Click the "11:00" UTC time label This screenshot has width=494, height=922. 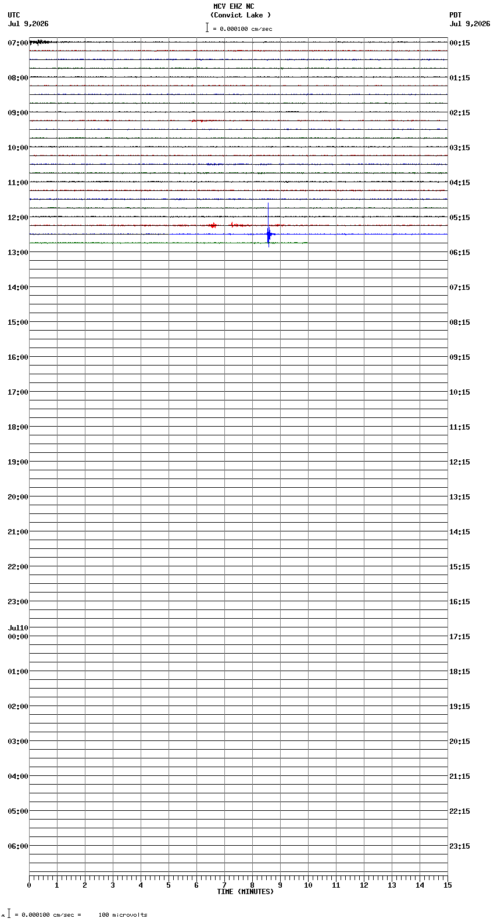click(18, 183)
